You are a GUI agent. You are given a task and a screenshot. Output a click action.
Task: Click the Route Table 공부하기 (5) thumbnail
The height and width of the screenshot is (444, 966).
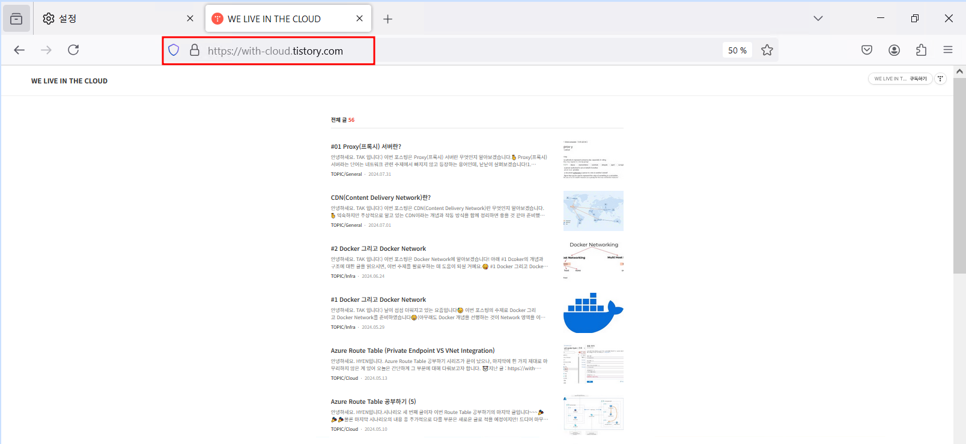(x=594, y=415)
